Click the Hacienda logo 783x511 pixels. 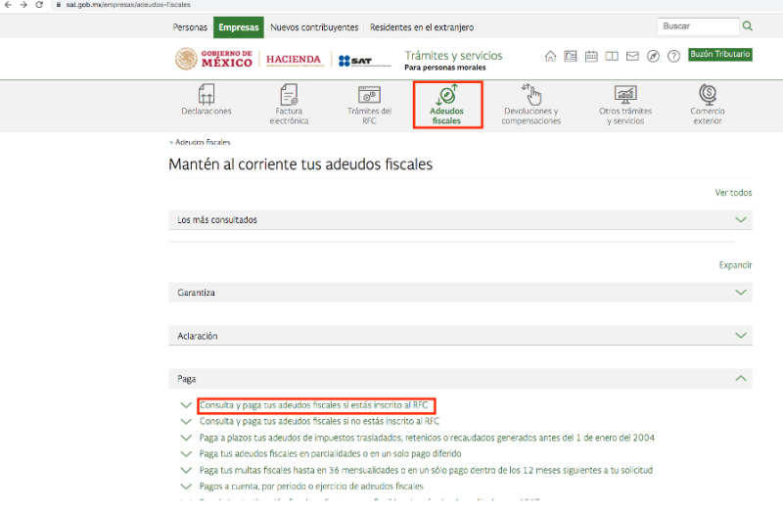pos(295,60)
